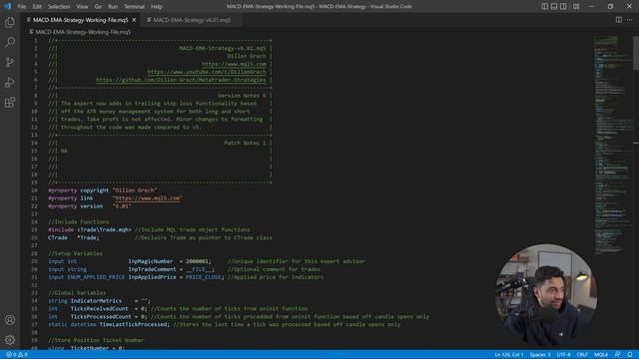
Task: Click Ln 126, Col 1 in status bar
Action: point(508,355)
